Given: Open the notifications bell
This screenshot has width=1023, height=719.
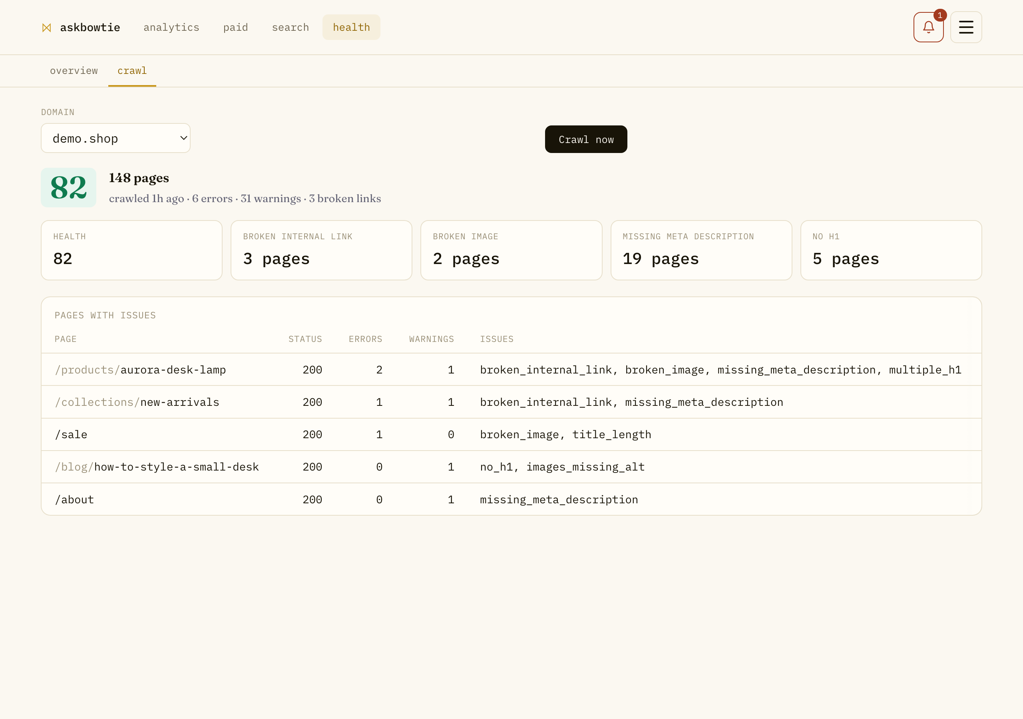Looking at the screenshot, I should pyautogui.click(x=928, y=27).
